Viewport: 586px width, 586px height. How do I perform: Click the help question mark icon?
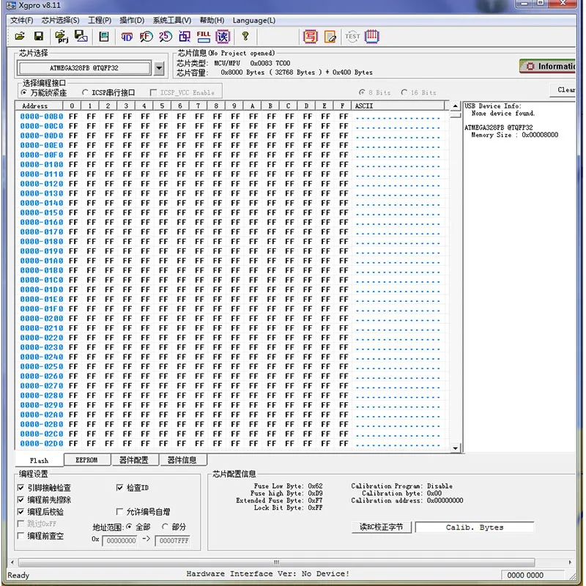tap(245, 36)
